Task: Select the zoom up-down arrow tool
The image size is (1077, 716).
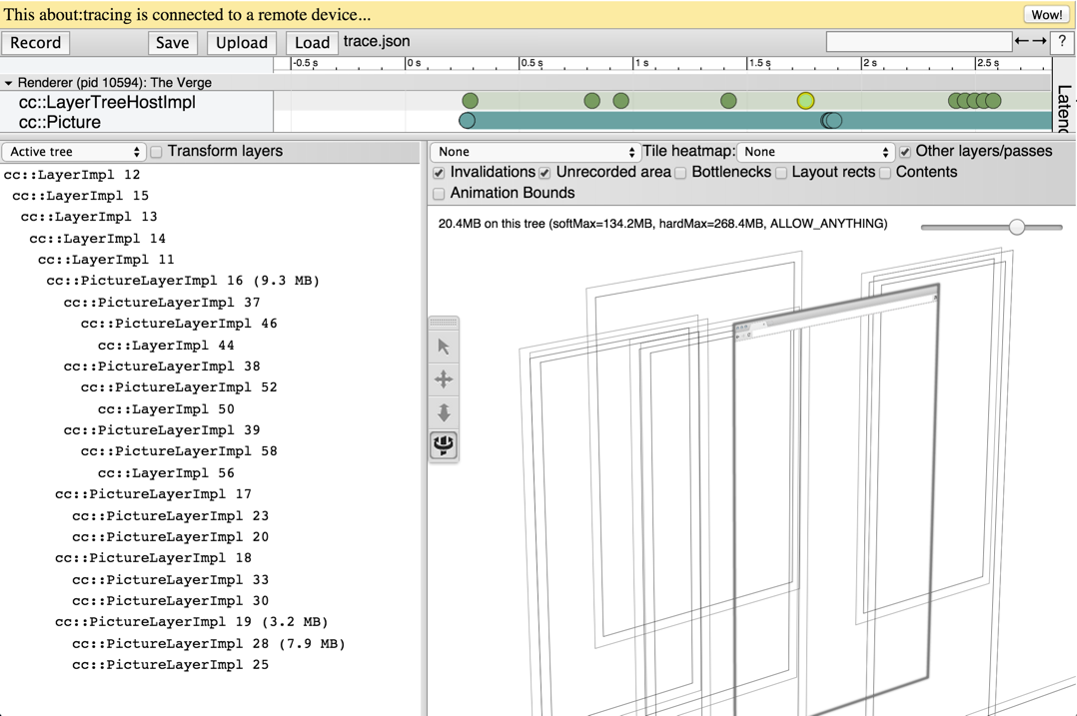Action: [444, 412]
